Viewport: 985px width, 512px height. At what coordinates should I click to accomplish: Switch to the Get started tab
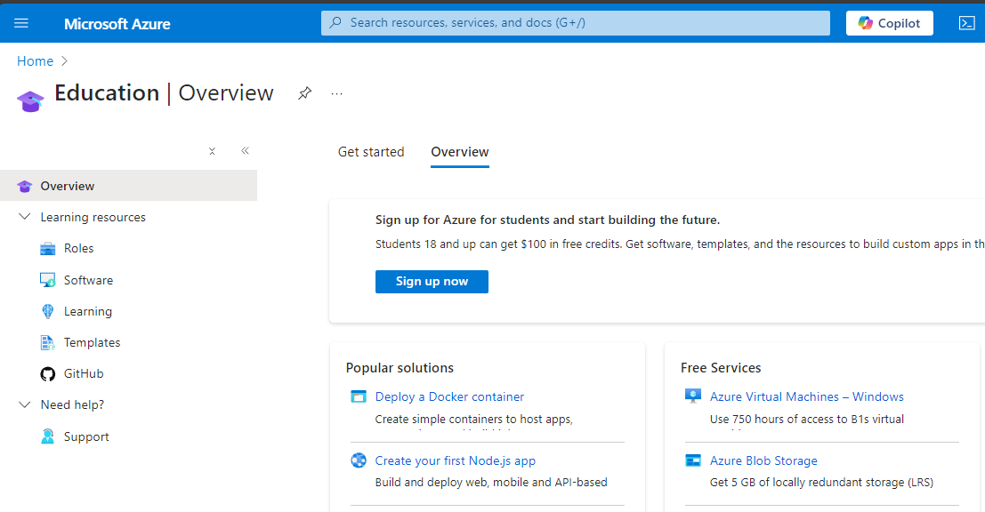coord(371,152)
